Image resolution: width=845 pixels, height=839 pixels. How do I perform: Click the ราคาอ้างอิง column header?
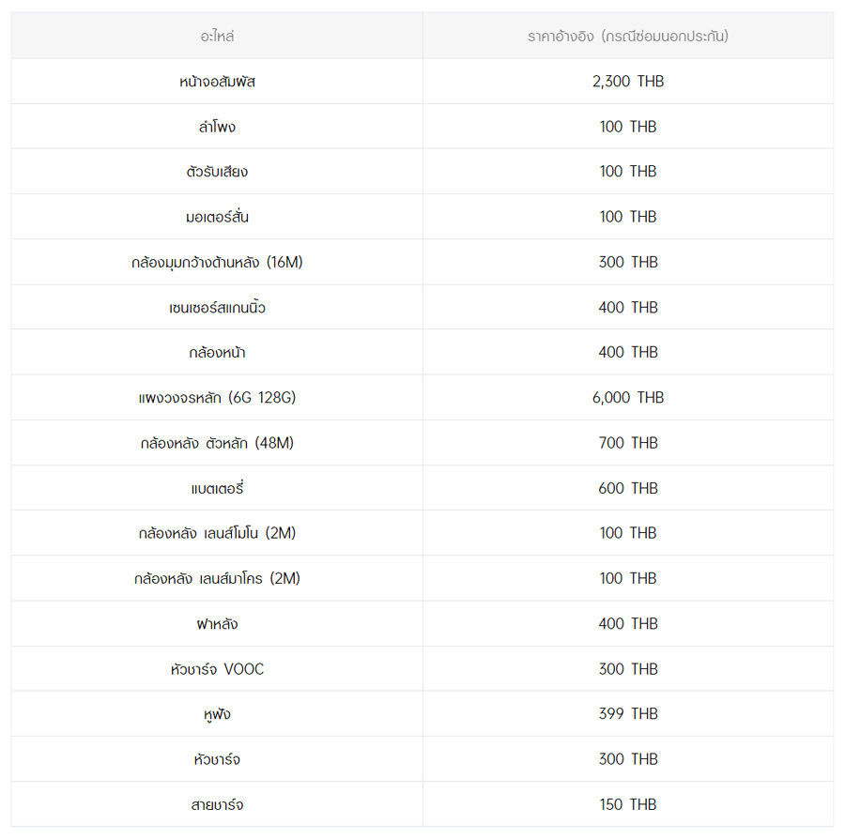coord(627,37)
